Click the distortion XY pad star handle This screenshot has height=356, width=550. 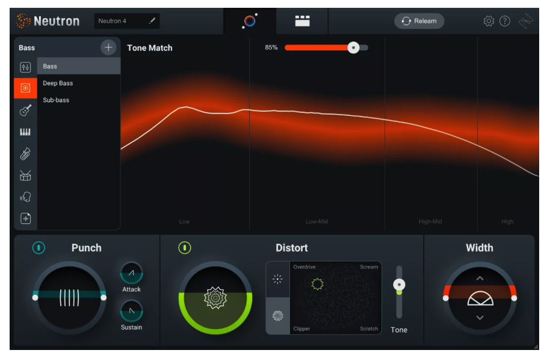318,284
